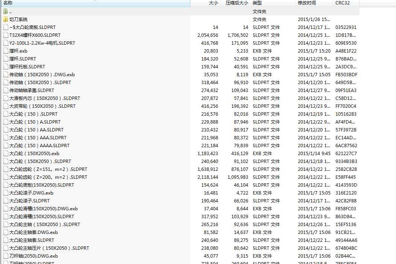Click modified time 2015/1/14 9:45
Viewport: 396px width, 264px height.
[314, 154]
